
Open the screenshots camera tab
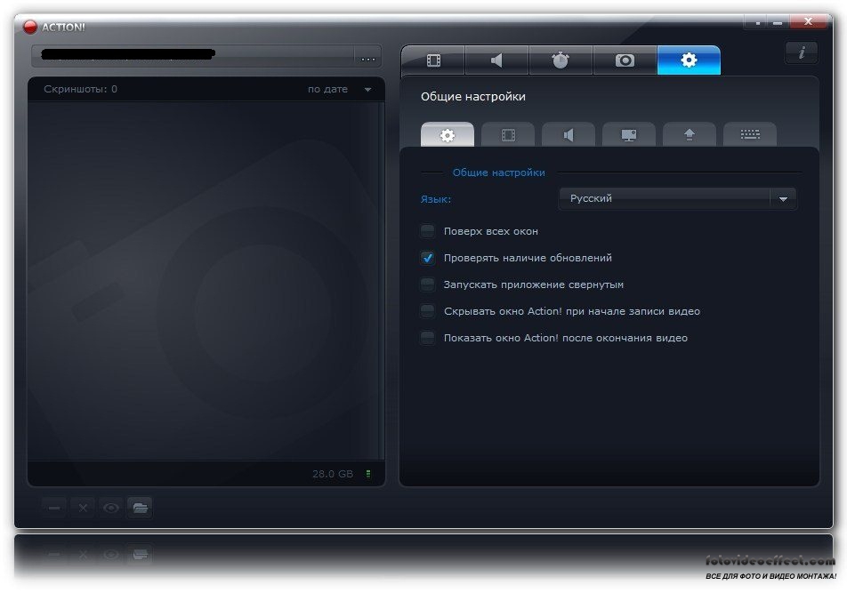point(625,60)
